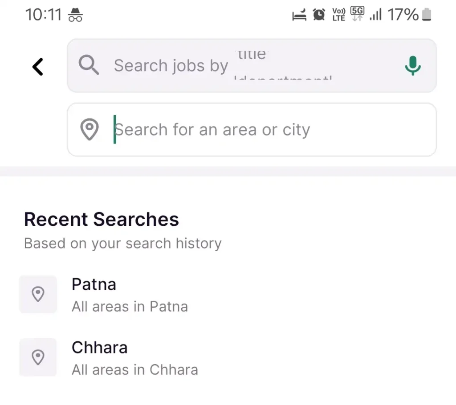This screenshot has height=405, width=456.
Task: Tap the signal strength bars icon
Action: tap(375, 15)
